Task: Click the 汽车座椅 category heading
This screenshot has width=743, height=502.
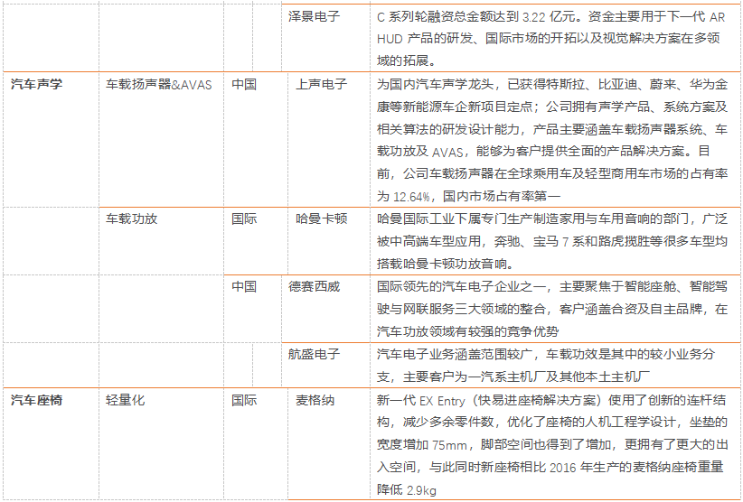Action: [36, 400]
